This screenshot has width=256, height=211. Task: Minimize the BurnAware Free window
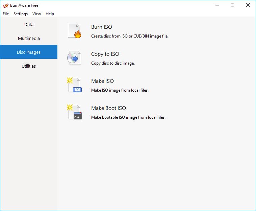click(217, 5)
